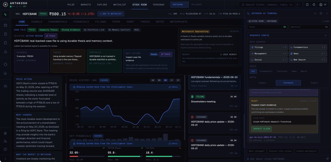Open the bar chart sidebar icon
The width and height of the screenshot is (331, 162).
[5, 73]
